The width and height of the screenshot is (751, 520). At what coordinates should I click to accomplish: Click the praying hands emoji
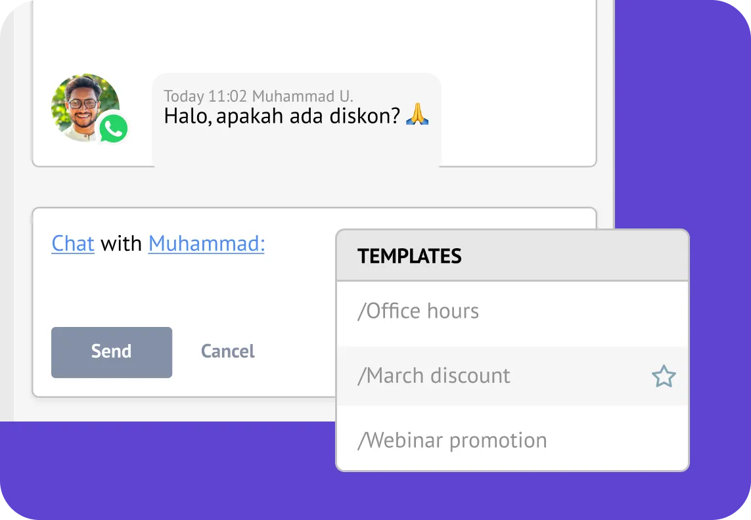point(417,116)
